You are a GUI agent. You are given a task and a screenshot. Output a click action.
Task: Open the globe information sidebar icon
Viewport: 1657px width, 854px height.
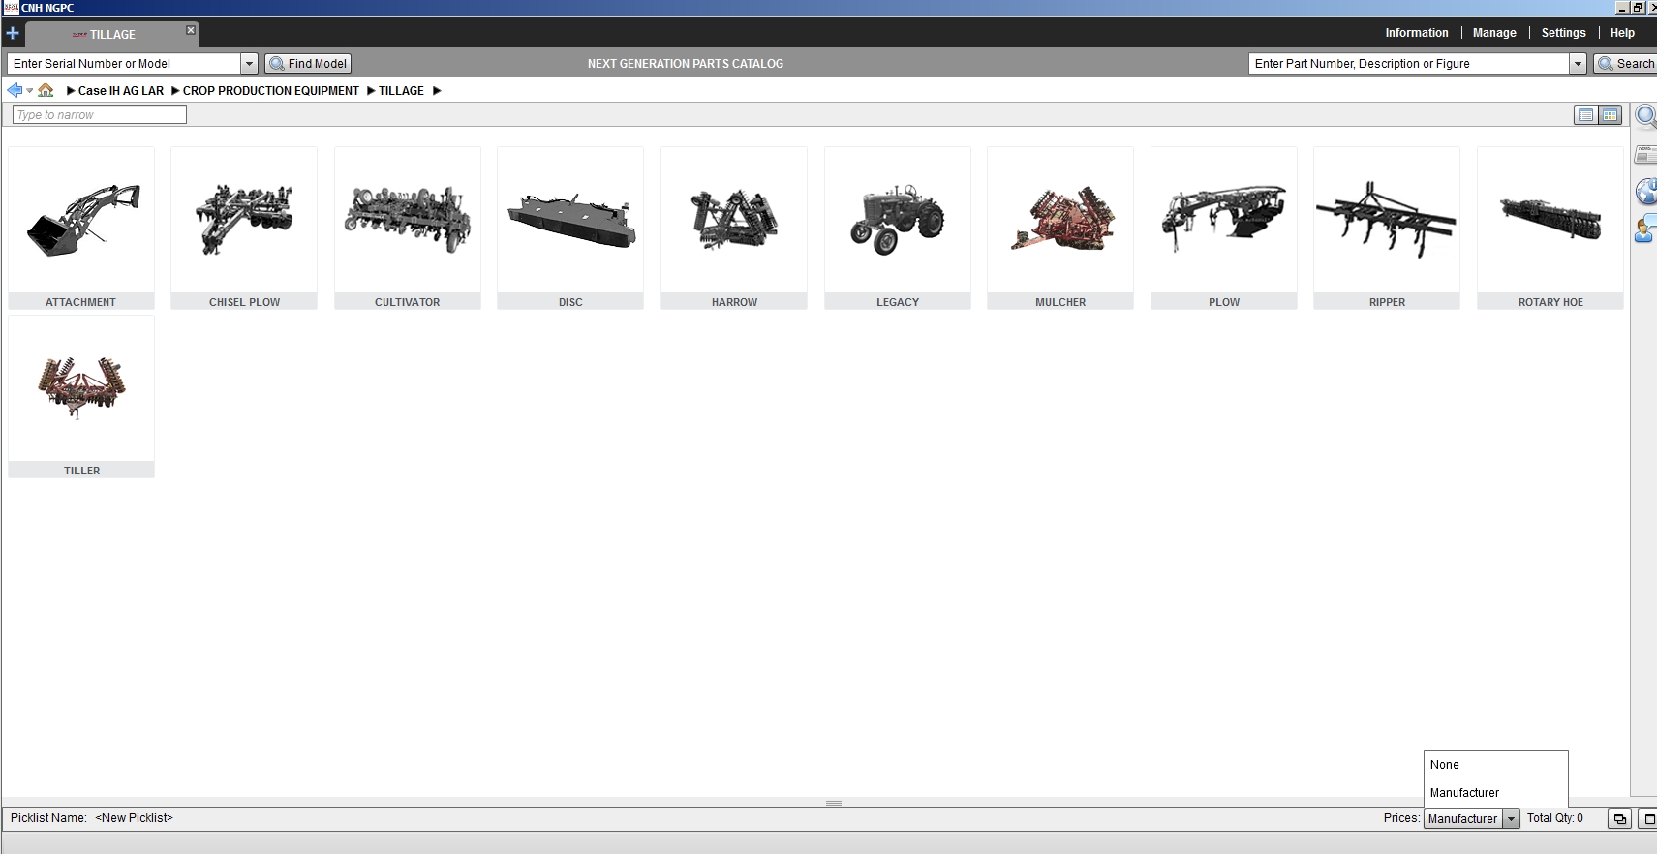[1645, 192]
